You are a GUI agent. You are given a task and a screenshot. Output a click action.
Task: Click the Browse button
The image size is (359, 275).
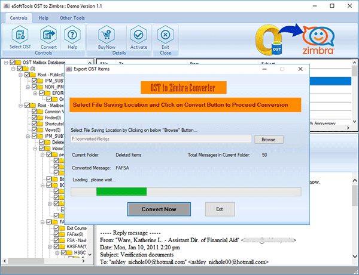pyautogui.click(x=269, y=140)
